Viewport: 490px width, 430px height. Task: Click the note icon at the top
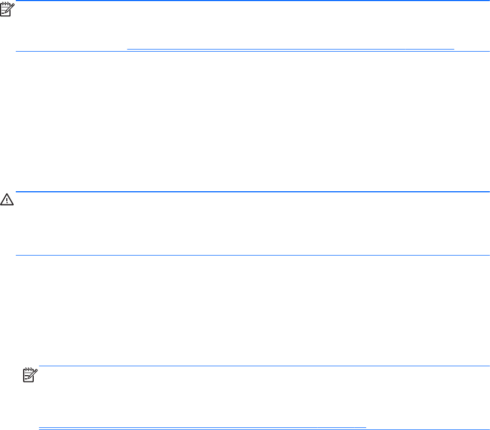point(6,9)
